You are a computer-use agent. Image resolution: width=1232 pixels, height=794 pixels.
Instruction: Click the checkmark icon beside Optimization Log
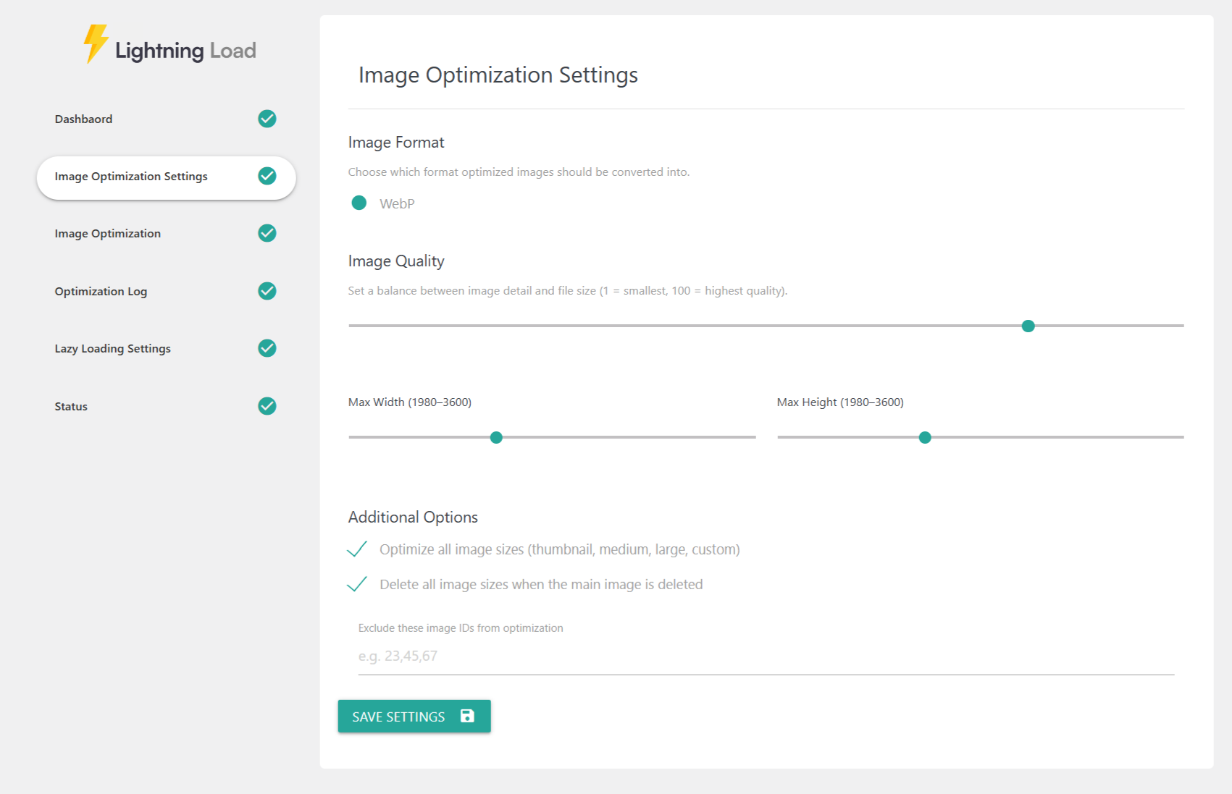267,291
